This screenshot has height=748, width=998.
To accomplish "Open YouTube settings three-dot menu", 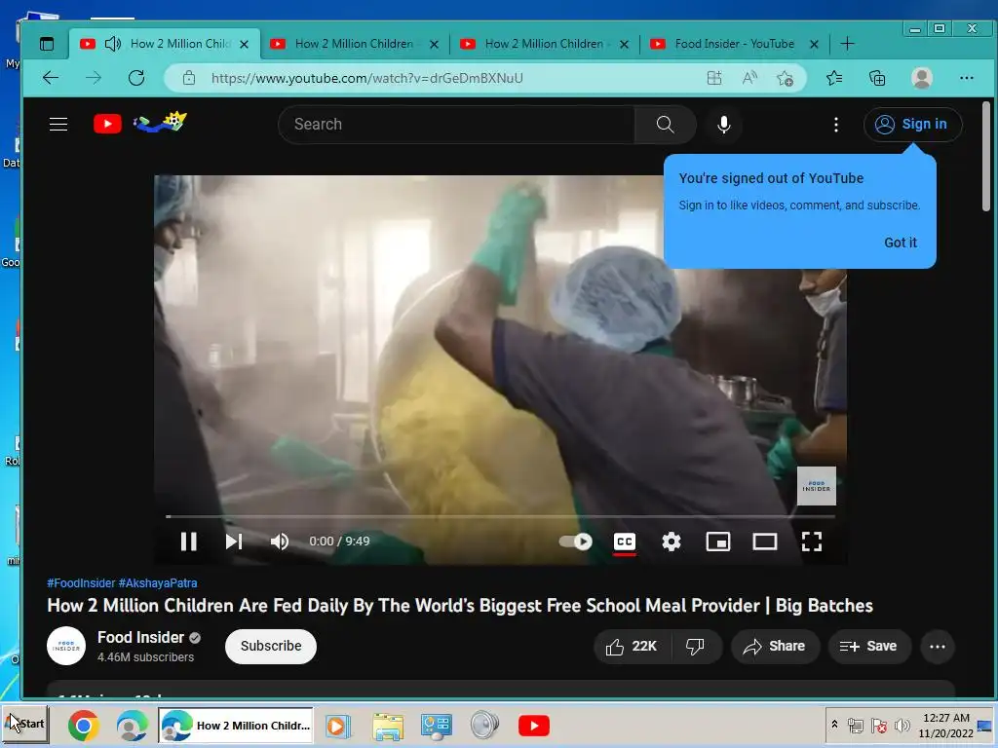I will pos(835,125).
